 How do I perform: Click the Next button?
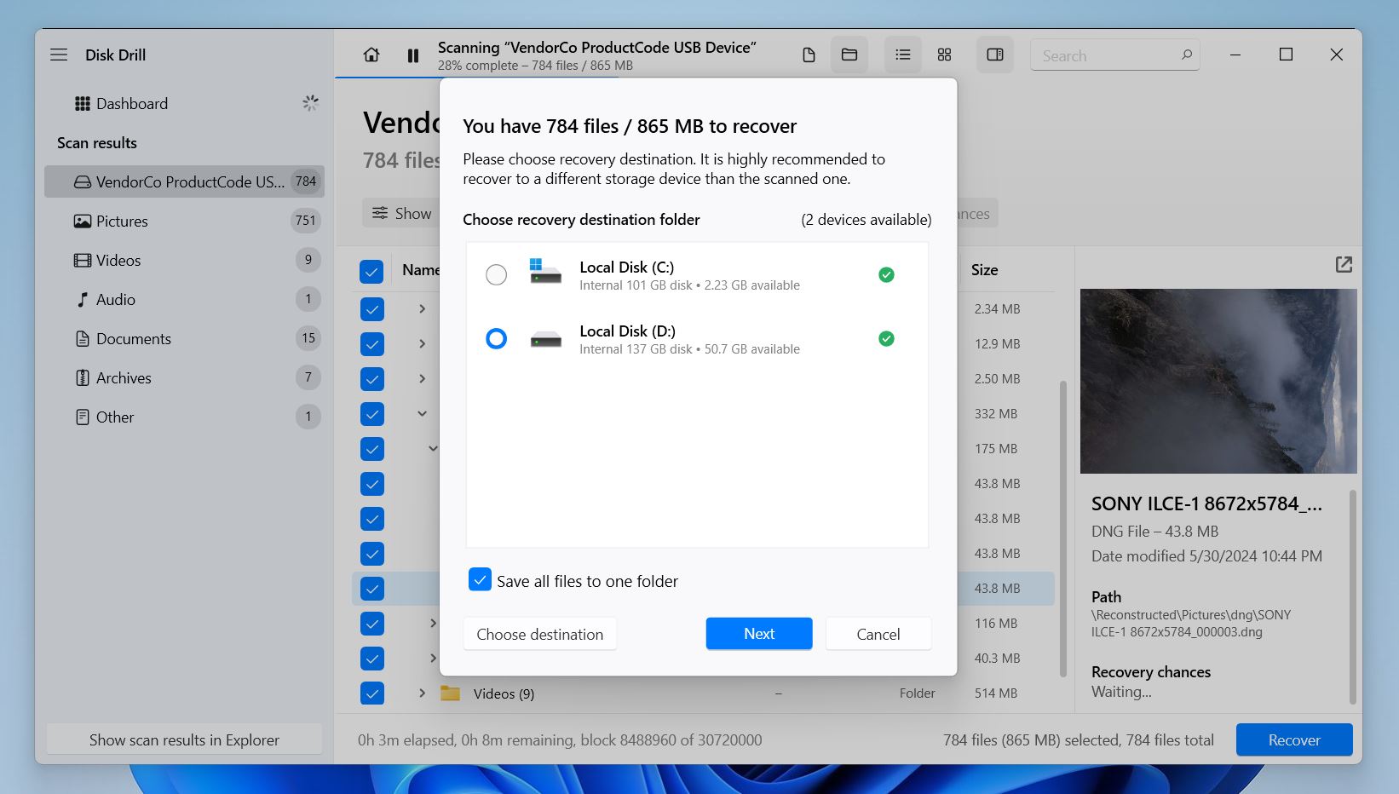click(x=758, y=634)
